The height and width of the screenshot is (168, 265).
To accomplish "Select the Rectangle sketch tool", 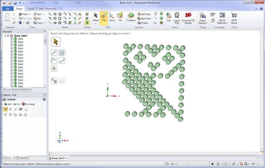I will 55,14.
